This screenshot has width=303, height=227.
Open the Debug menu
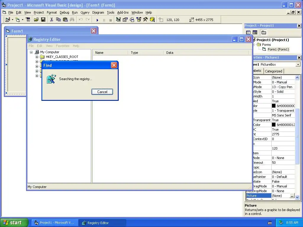[x=64, y=12]
